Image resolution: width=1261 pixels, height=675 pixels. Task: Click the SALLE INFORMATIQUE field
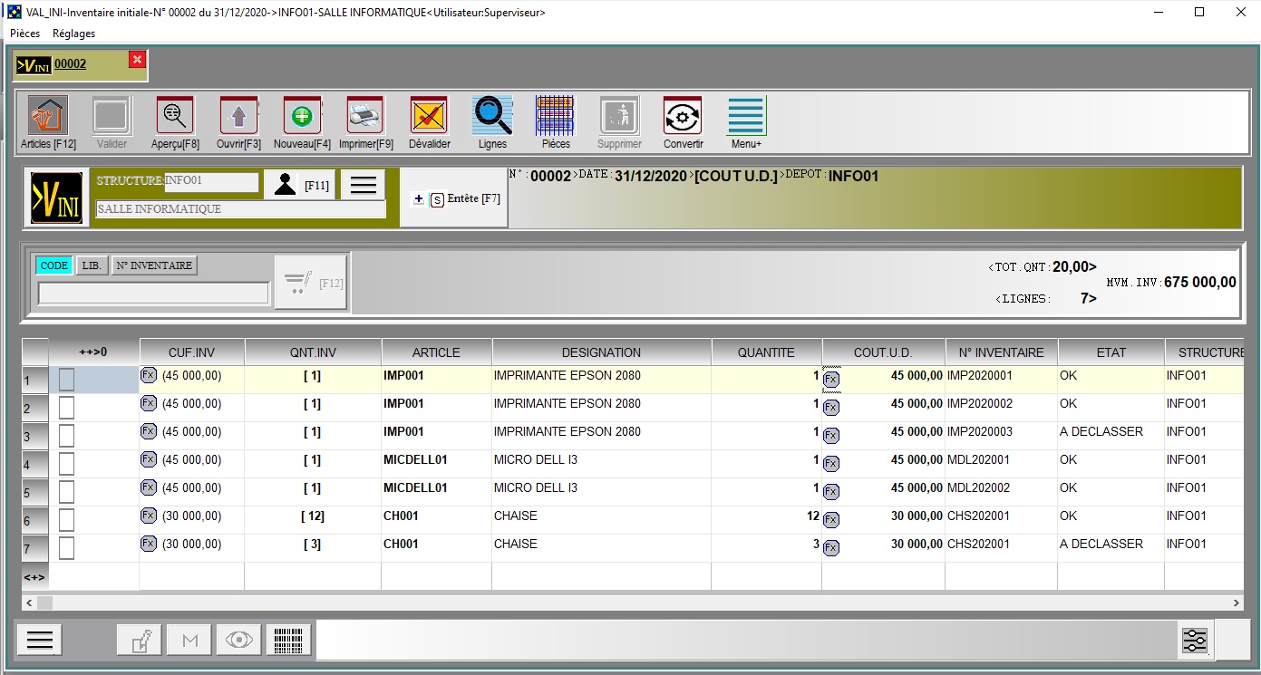click(x=240, y=209)
